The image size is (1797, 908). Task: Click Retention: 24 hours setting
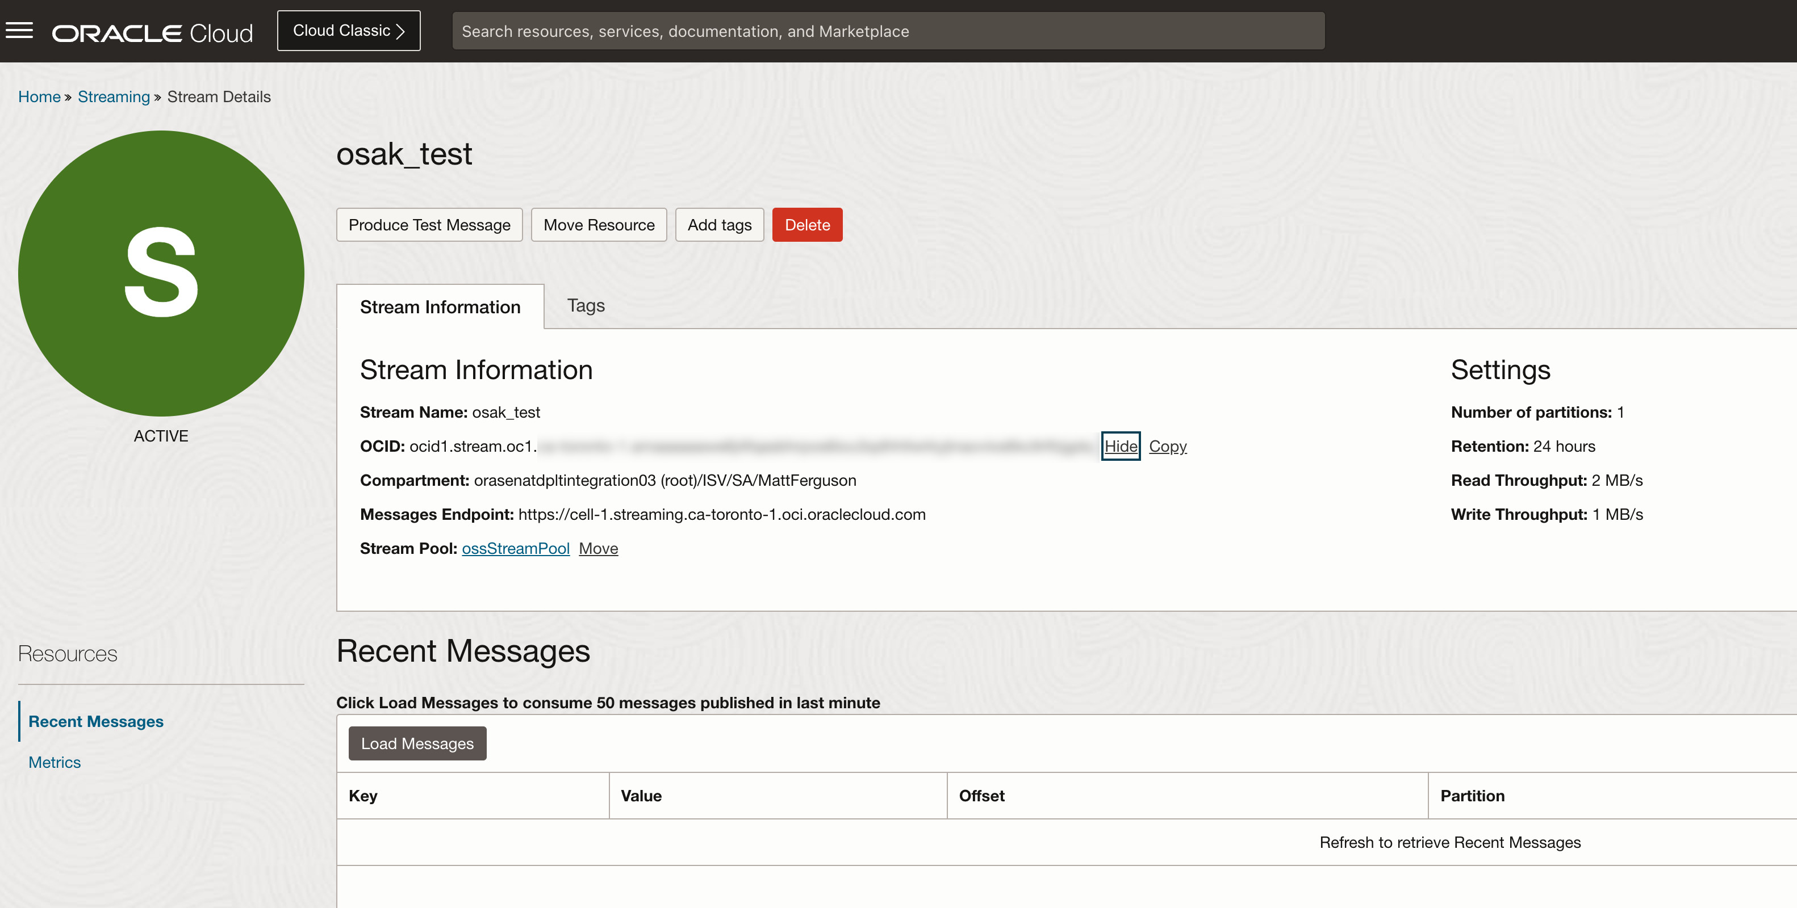tap(1523, 446)
